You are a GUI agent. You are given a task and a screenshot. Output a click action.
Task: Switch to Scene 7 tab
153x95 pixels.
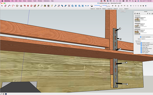(x=126, y=9)
